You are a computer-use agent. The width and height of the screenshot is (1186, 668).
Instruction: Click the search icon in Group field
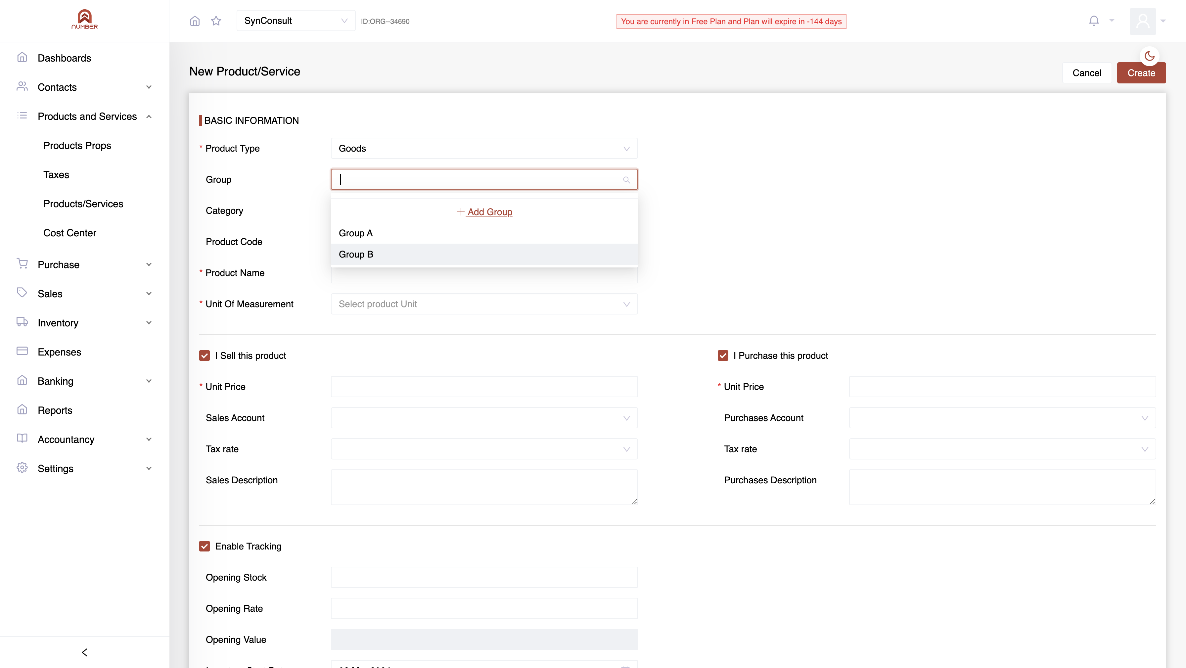[x=627, y=180]
